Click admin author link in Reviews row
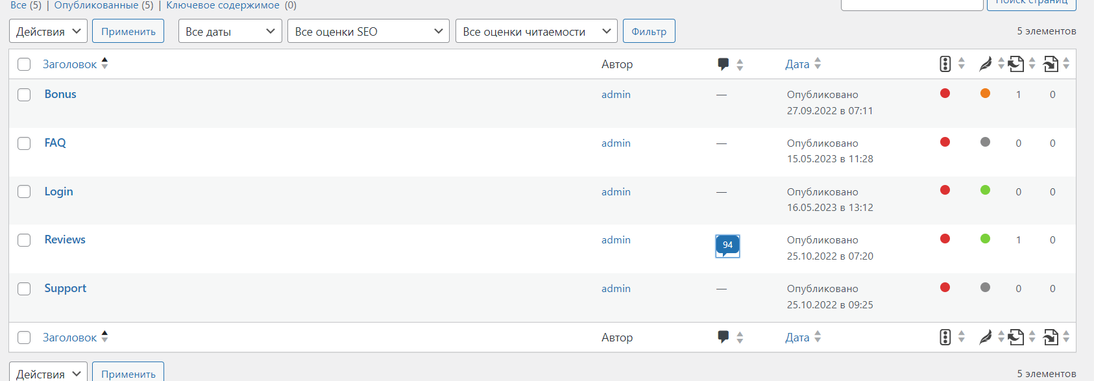The height and width of the screenshot is (381, 1094). click(x=616, y=240)
